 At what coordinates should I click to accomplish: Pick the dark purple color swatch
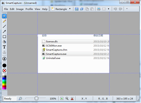click(5, 89)
